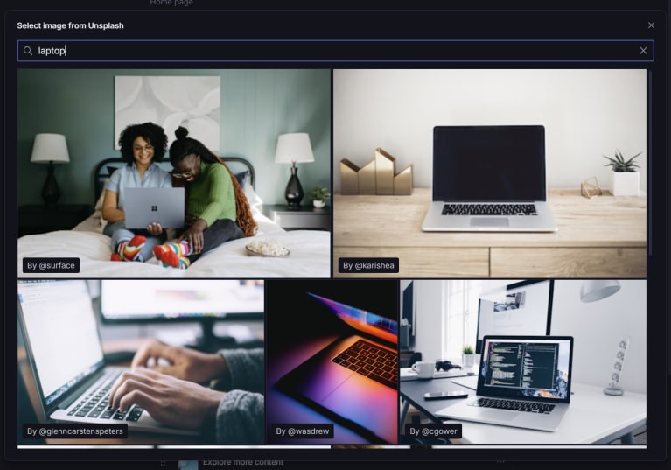The image size is (671, 470).
Task: Click the dialog title Select image from Unsplash
Action: (70, 25)
